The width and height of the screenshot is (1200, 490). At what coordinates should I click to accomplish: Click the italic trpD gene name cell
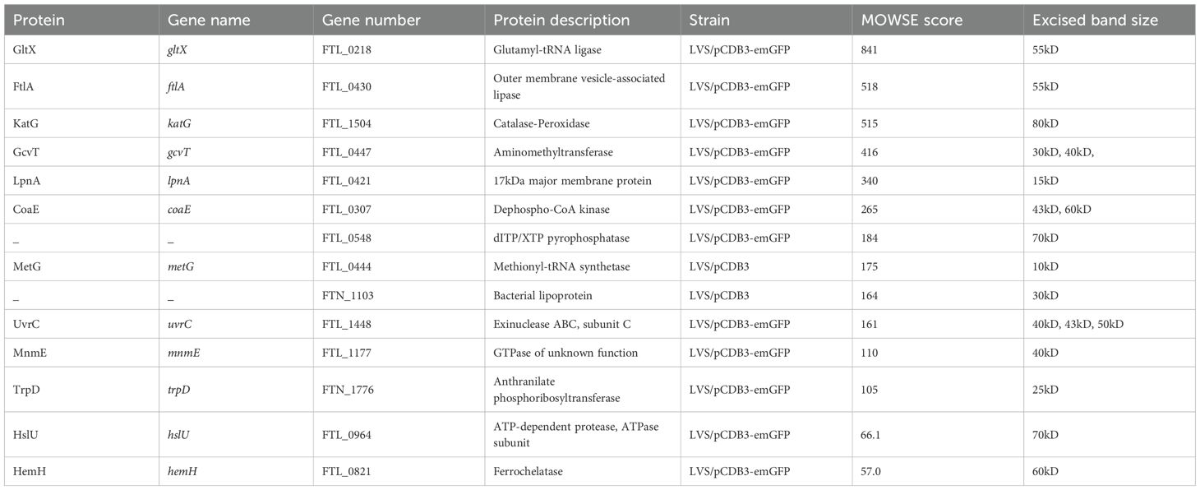tap(179, 389)
